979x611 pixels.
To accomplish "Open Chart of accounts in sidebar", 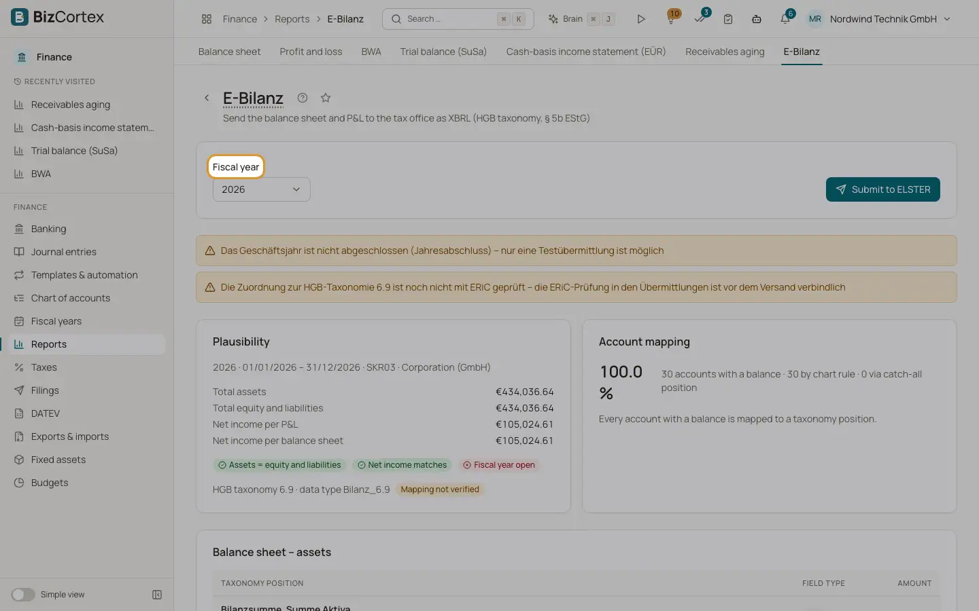I will 71,298.
